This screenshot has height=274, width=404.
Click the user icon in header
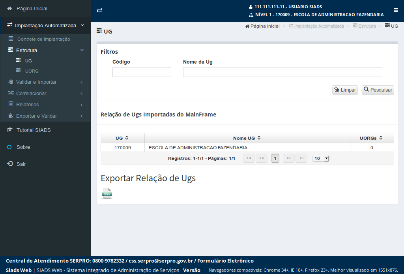(x=251, y=7)
